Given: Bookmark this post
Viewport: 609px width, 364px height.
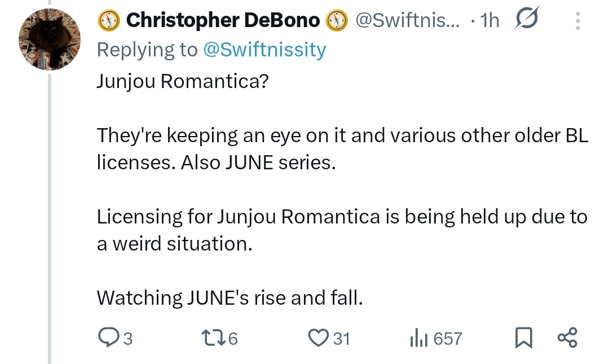Looking at the screenshot, I should [523, 338].
